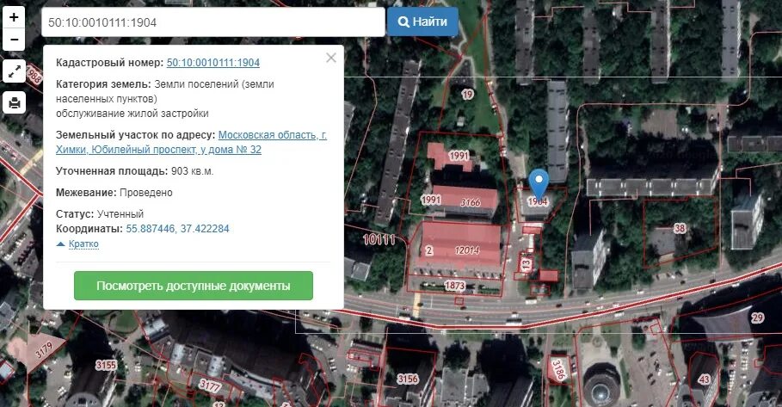Focus the cadastral number search field
The width and height of the screenshot is (782, 407).
pyautogui.click(x=213, y=22)
